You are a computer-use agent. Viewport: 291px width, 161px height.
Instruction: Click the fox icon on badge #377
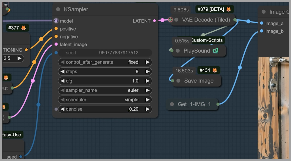(24, 28)
